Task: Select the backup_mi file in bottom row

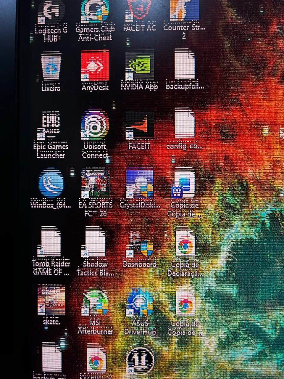Action: coord(51,357)
